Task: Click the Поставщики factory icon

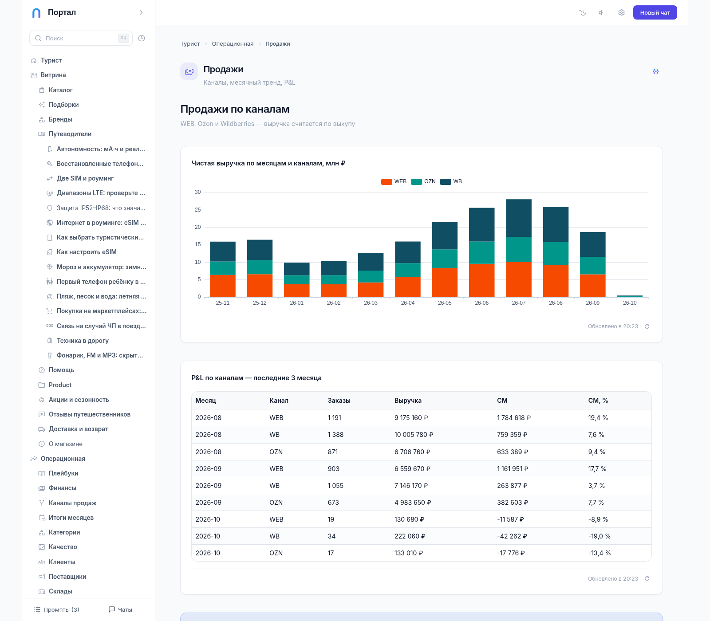Action: coord(42,577)
